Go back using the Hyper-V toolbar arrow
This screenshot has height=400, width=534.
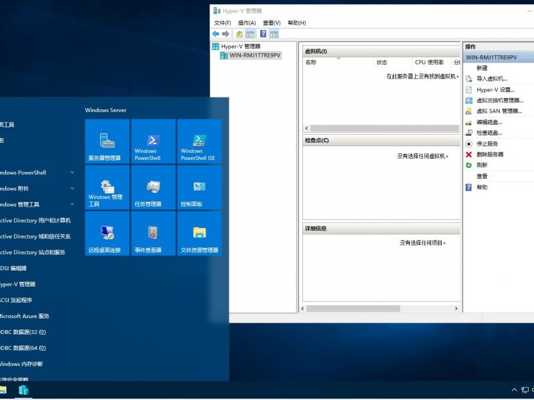tap(216, 34)
